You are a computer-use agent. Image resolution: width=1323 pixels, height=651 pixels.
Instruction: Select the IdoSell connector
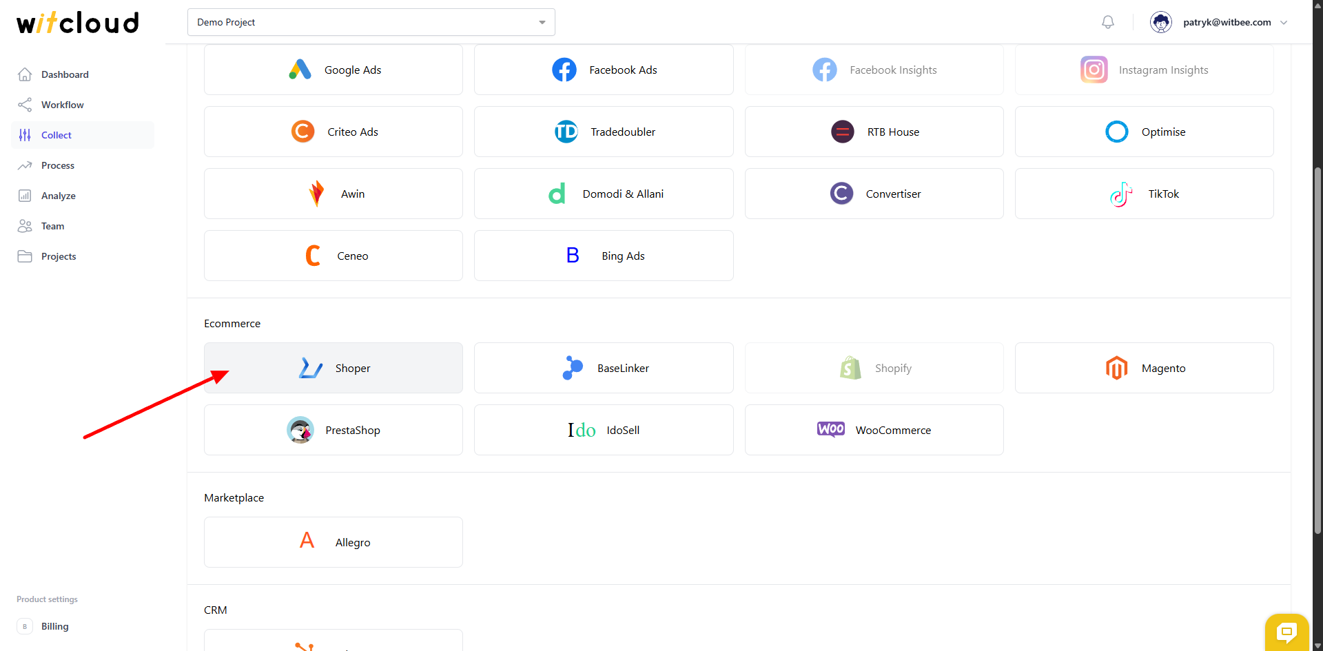pos(604,430)
